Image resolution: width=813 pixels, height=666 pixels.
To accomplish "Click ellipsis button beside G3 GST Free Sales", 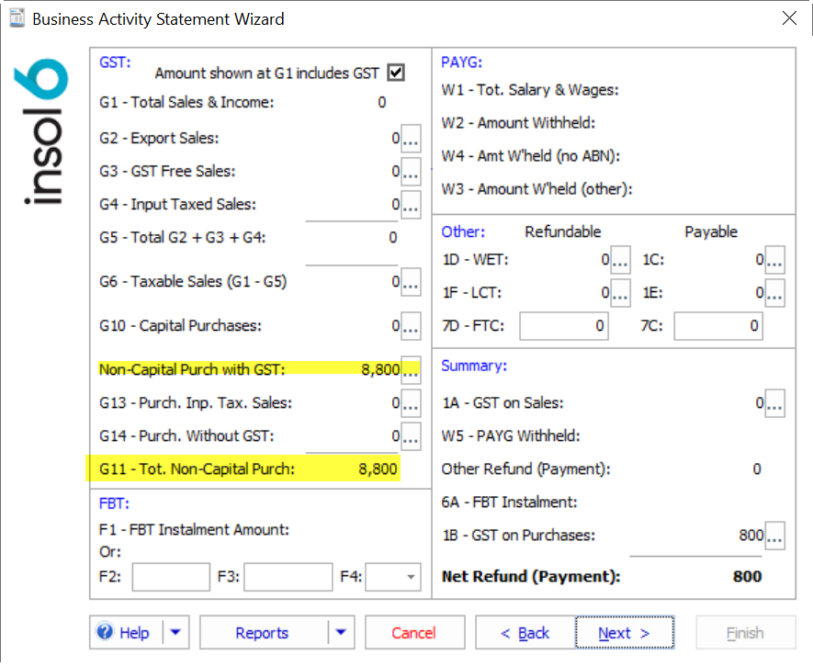I will pyautogui.click(x=411, y=172).
